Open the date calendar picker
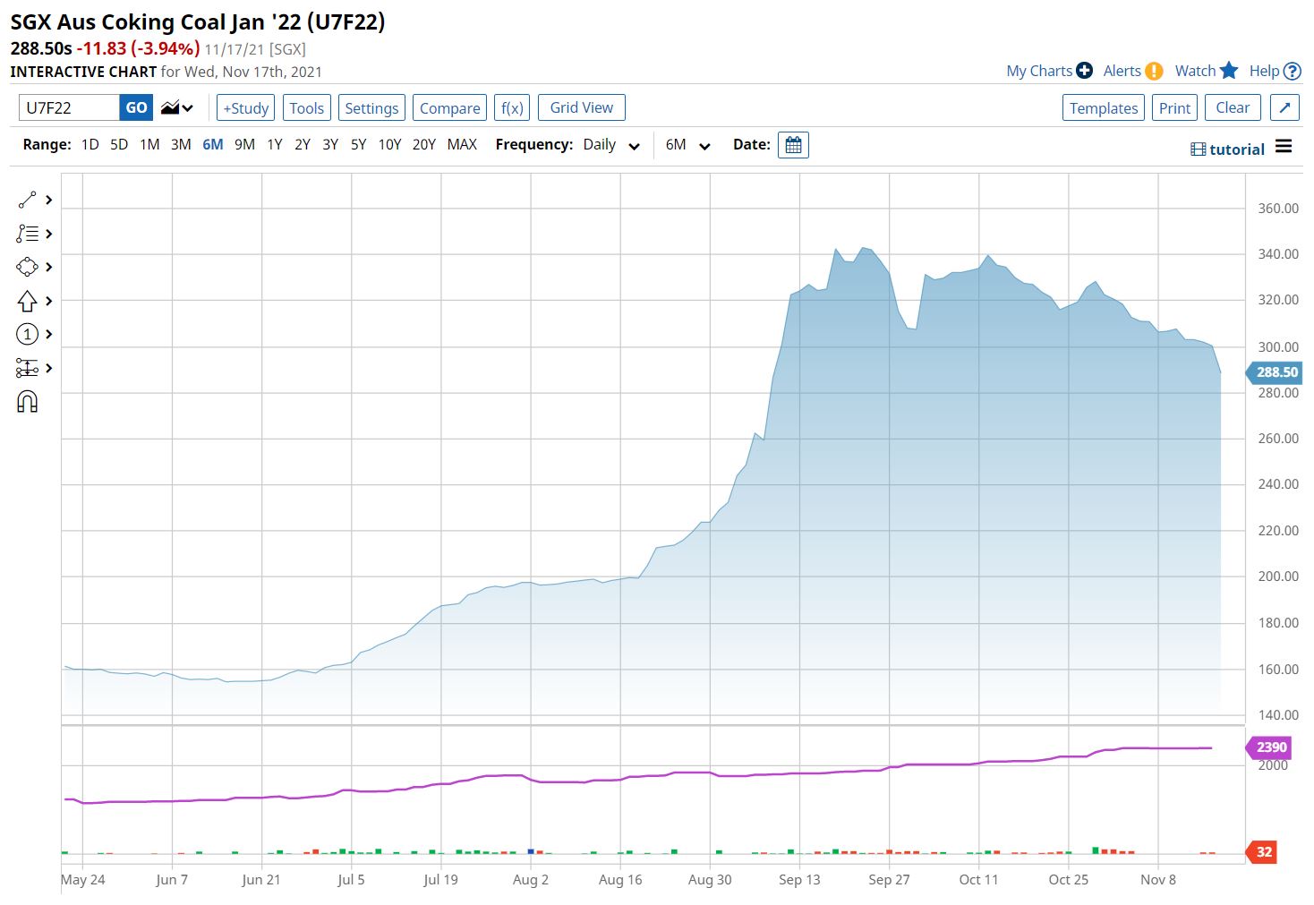The image size is (1314, 905). coord(793,145)
